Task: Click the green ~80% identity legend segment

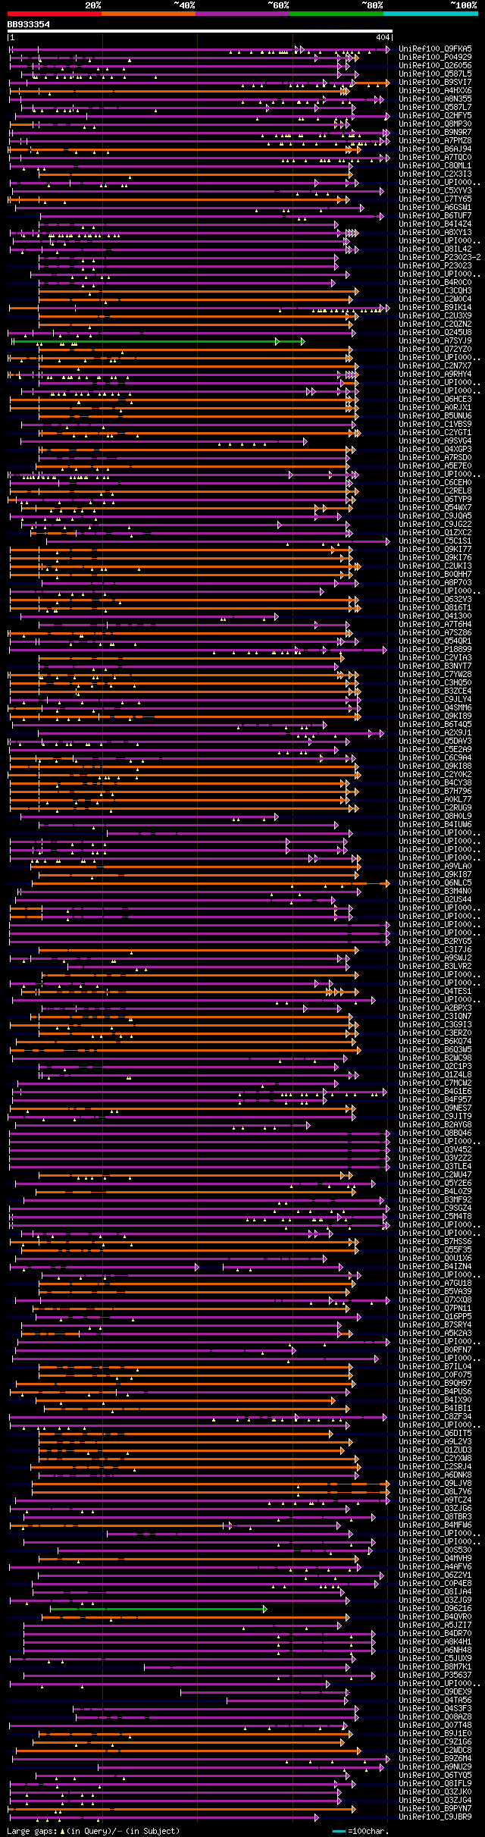Action: tap(336, 14)
